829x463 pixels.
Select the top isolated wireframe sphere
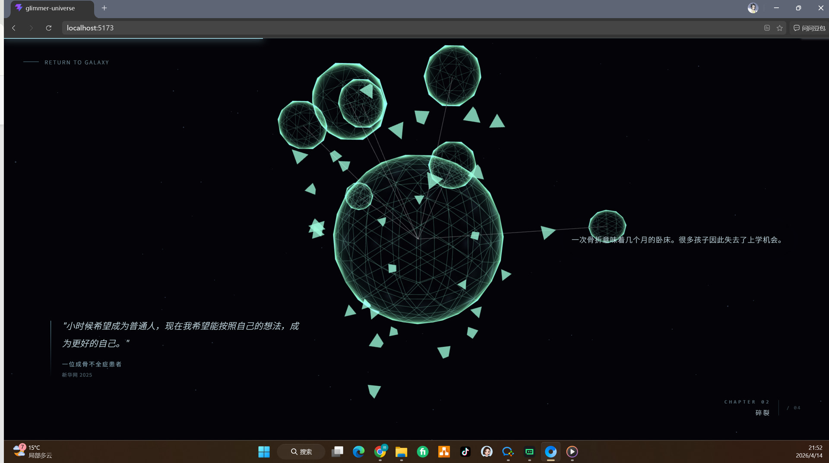(x=452, y=76)
